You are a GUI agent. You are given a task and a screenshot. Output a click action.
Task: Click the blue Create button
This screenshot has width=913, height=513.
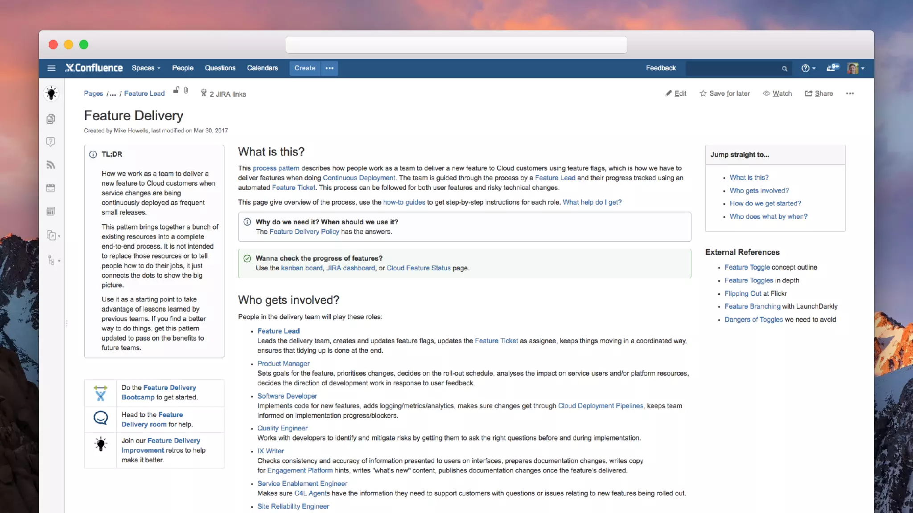[304, 68]
